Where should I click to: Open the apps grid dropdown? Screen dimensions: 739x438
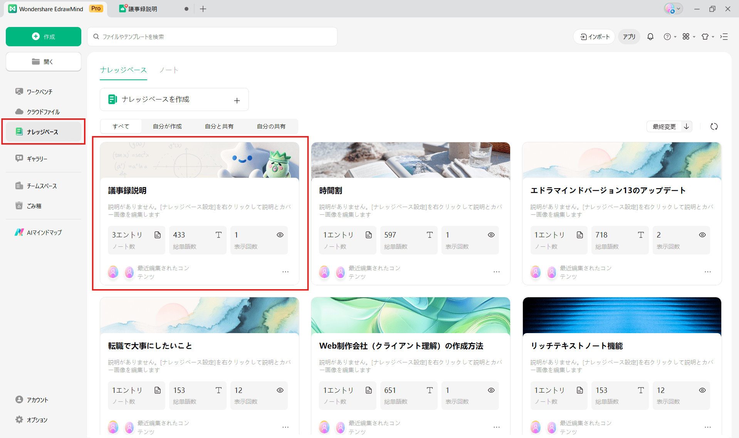(x=688, y=36)
